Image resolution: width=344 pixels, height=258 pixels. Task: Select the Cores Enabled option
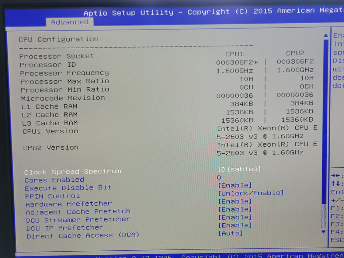tap(54, 180)
